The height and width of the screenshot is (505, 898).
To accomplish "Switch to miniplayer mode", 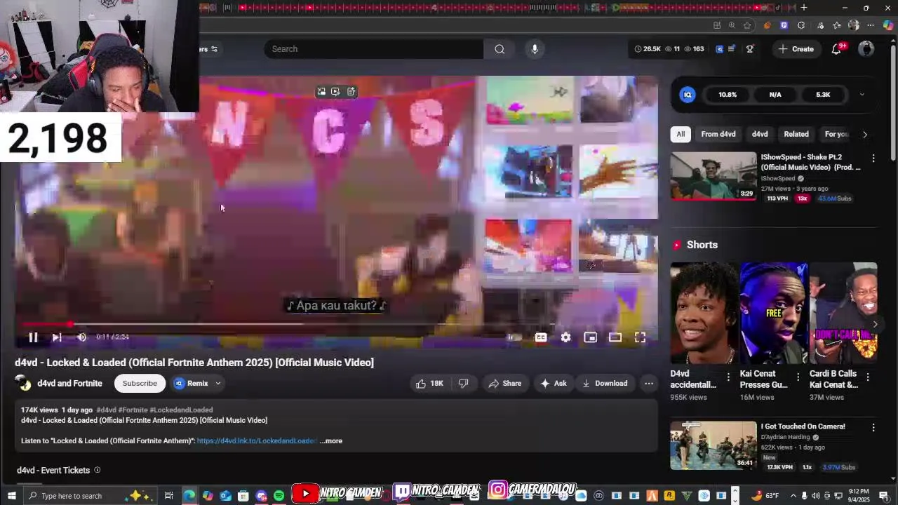I will pos(590,337).
